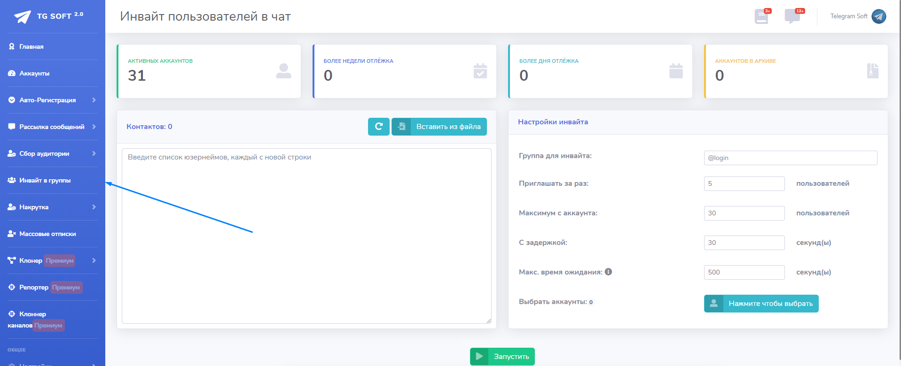
Task: Click the Главная sidebar icon
Action: click(x=12, y=46)
